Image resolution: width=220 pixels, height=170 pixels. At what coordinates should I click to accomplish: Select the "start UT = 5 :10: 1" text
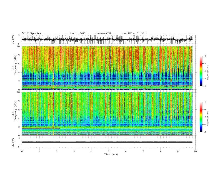coord(134,33)
